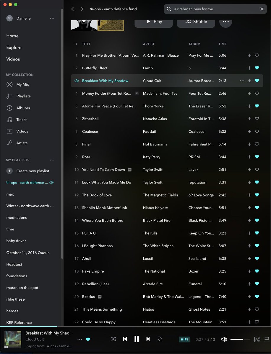Screen dimensions: 271x354
Task: Sort tracks by TITLE column header
Action: tap(86, 44)
